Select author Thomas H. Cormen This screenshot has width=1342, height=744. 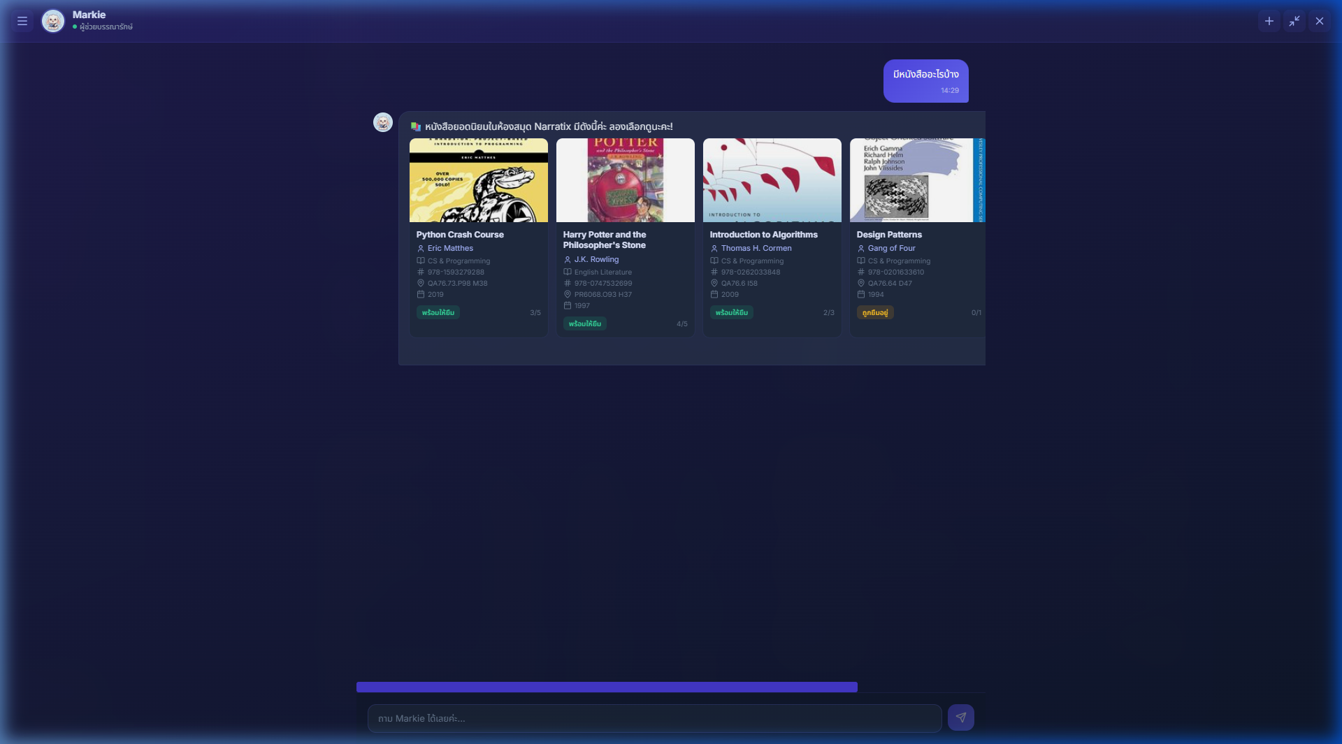756,248
